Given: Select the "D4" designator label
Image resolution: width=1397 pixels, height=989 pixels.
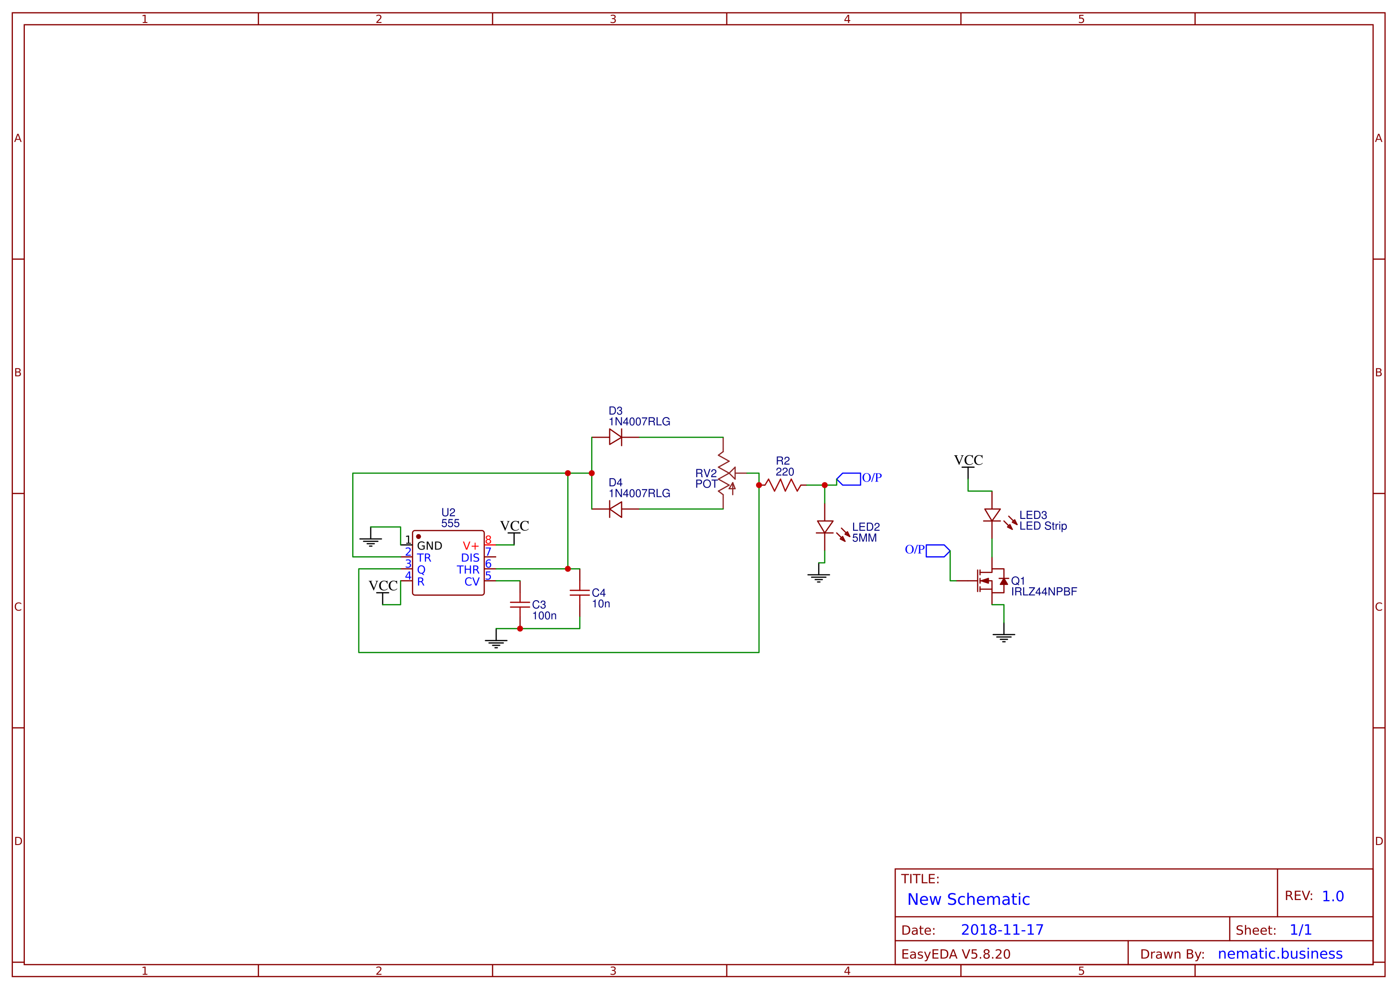Looking at the screenshot, I should pyautogui.click(x=615, y=483).
